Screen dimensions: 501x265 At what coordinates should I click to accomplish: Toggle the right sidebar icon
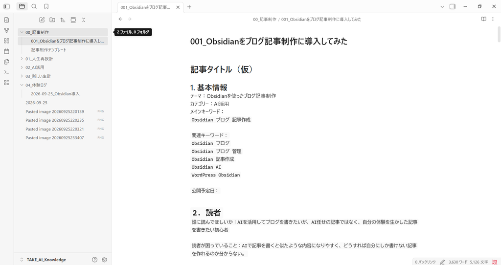point(453,7)
